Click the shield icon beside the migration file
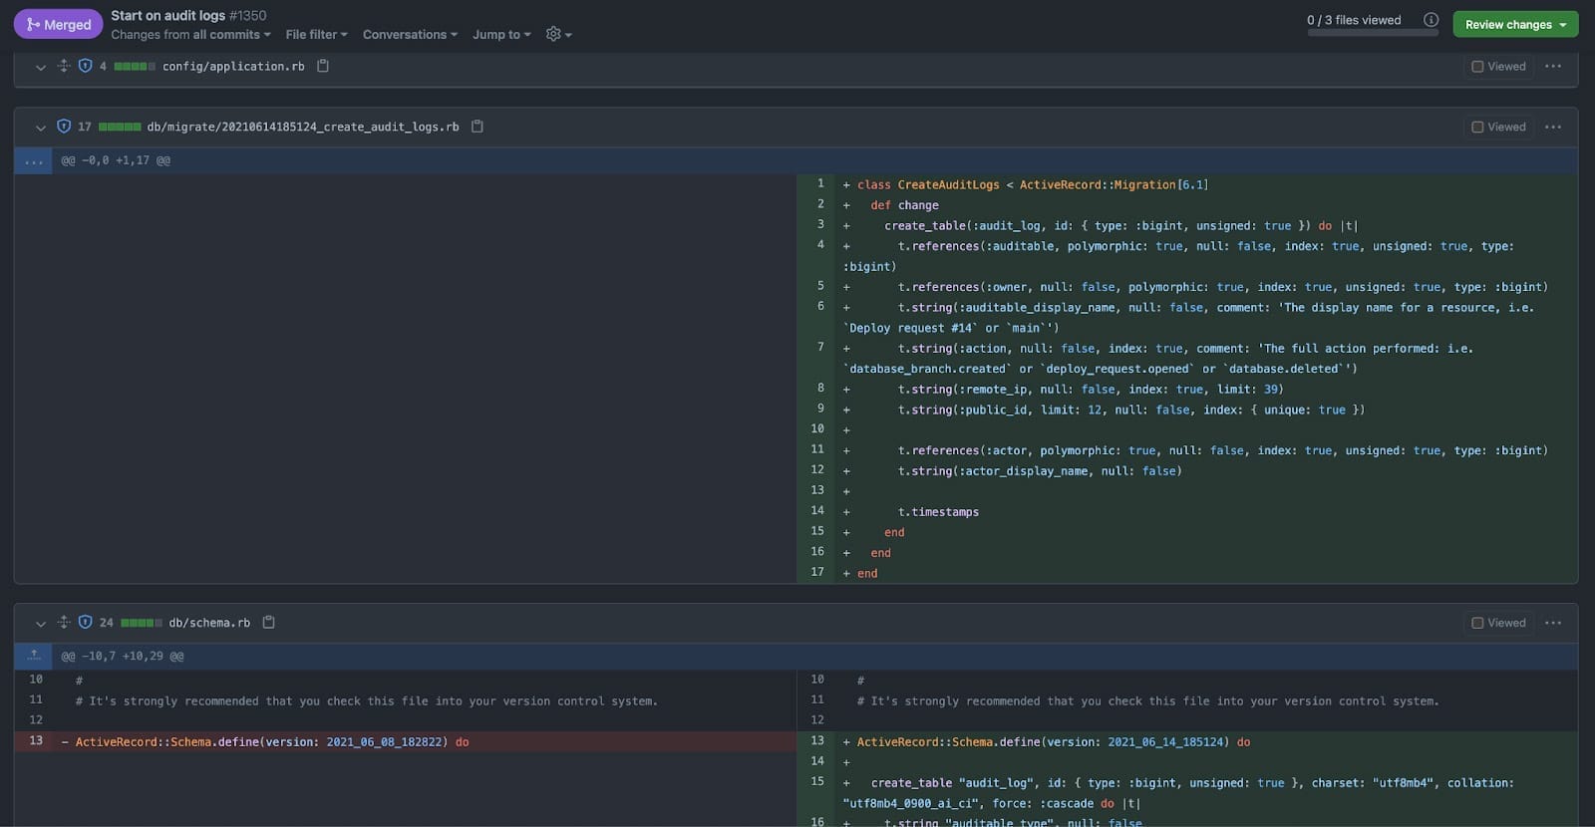 click(x=64, y=127)
